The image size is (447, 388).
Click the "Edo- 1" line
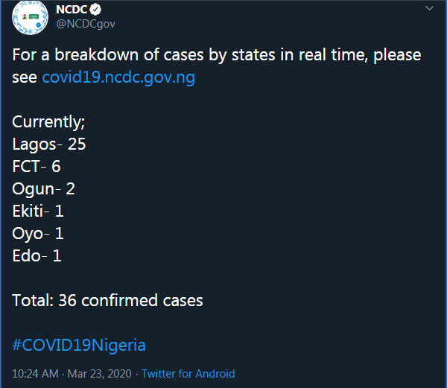[x=37, y=256]
